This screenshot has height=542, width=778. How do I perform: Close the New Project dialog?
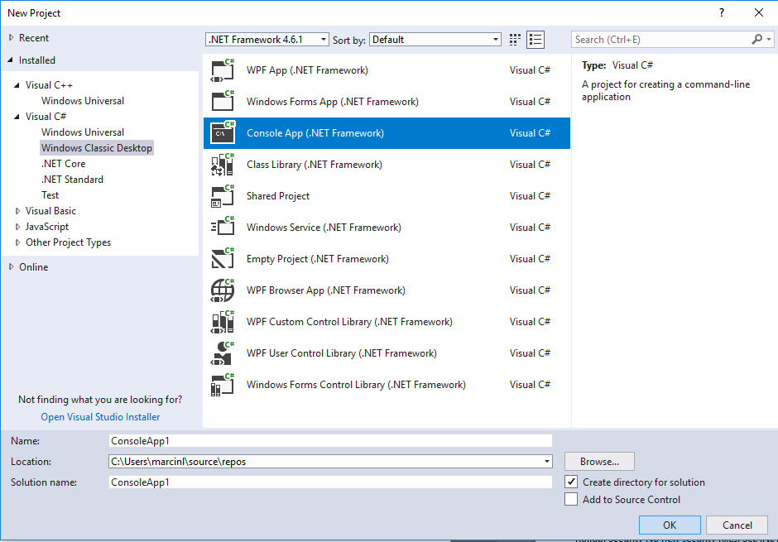click(759, 13)
